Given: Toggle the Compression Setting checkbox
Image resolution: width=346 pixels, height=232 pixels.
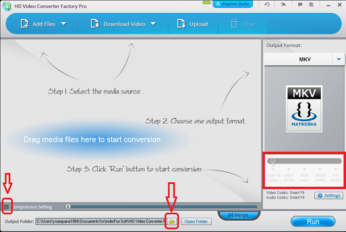Looking at the screenshot, I should click(6, 207).
